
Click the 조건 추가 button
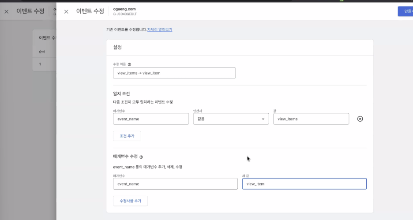click(x=127, y=136)
